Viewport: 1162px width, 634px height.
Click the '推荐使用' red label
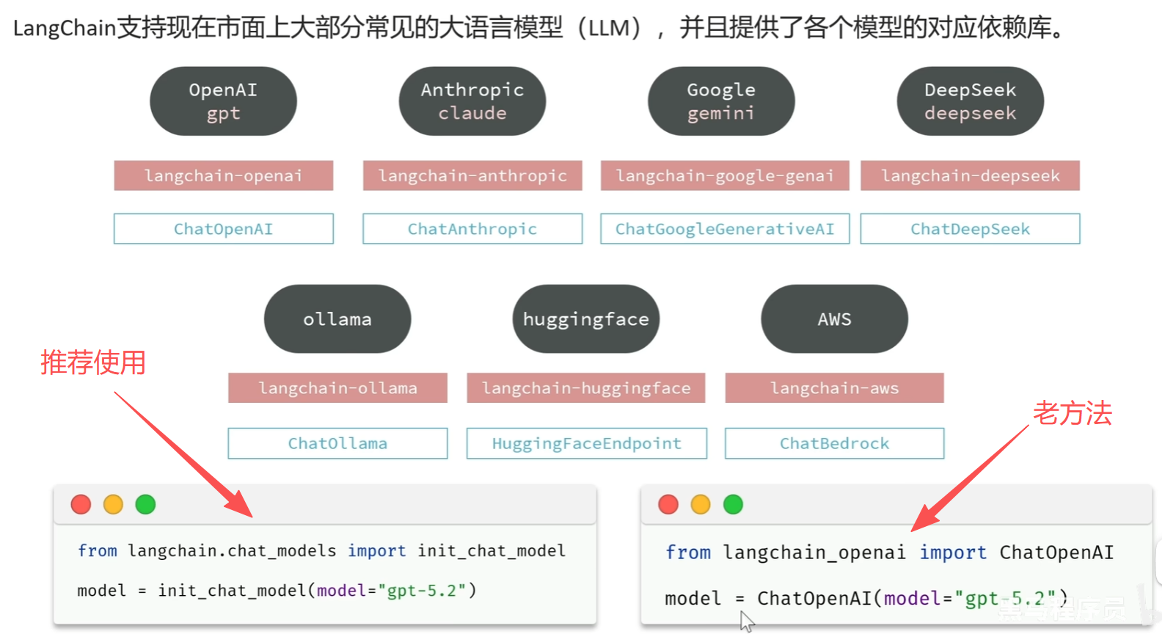click(x=93, y=362)
